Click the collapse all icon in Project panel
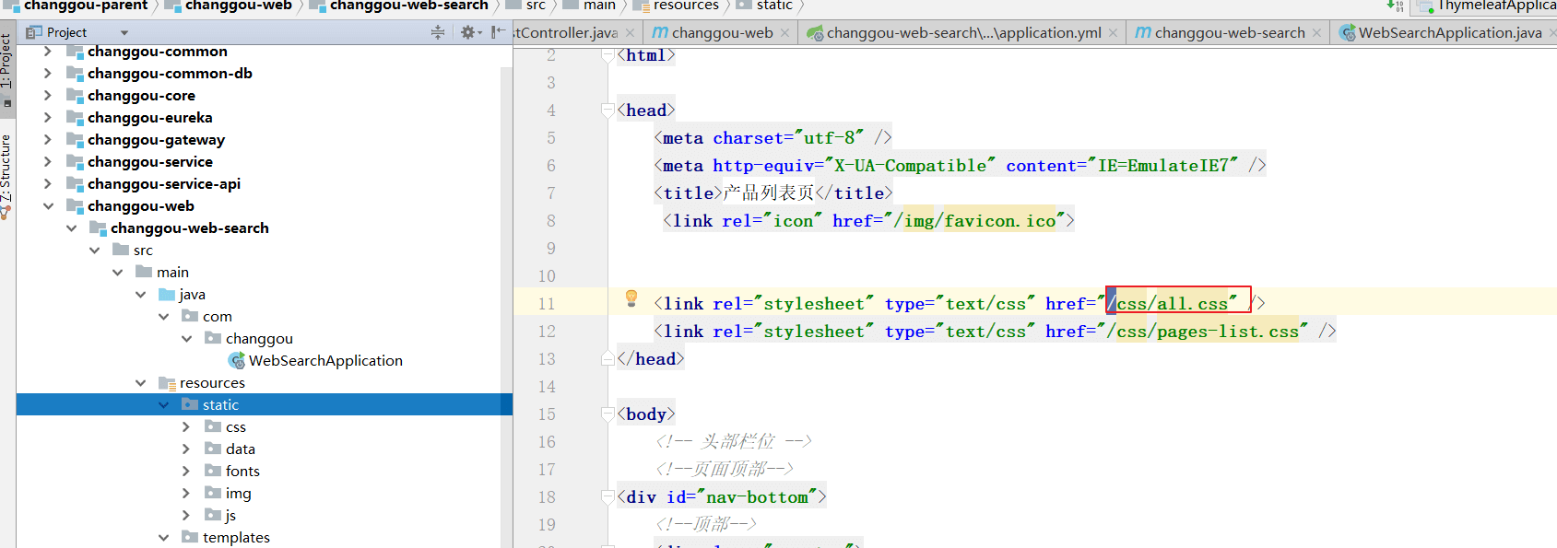The width and height of the screenshot is (1557, 548). click(x=438, y=32)
